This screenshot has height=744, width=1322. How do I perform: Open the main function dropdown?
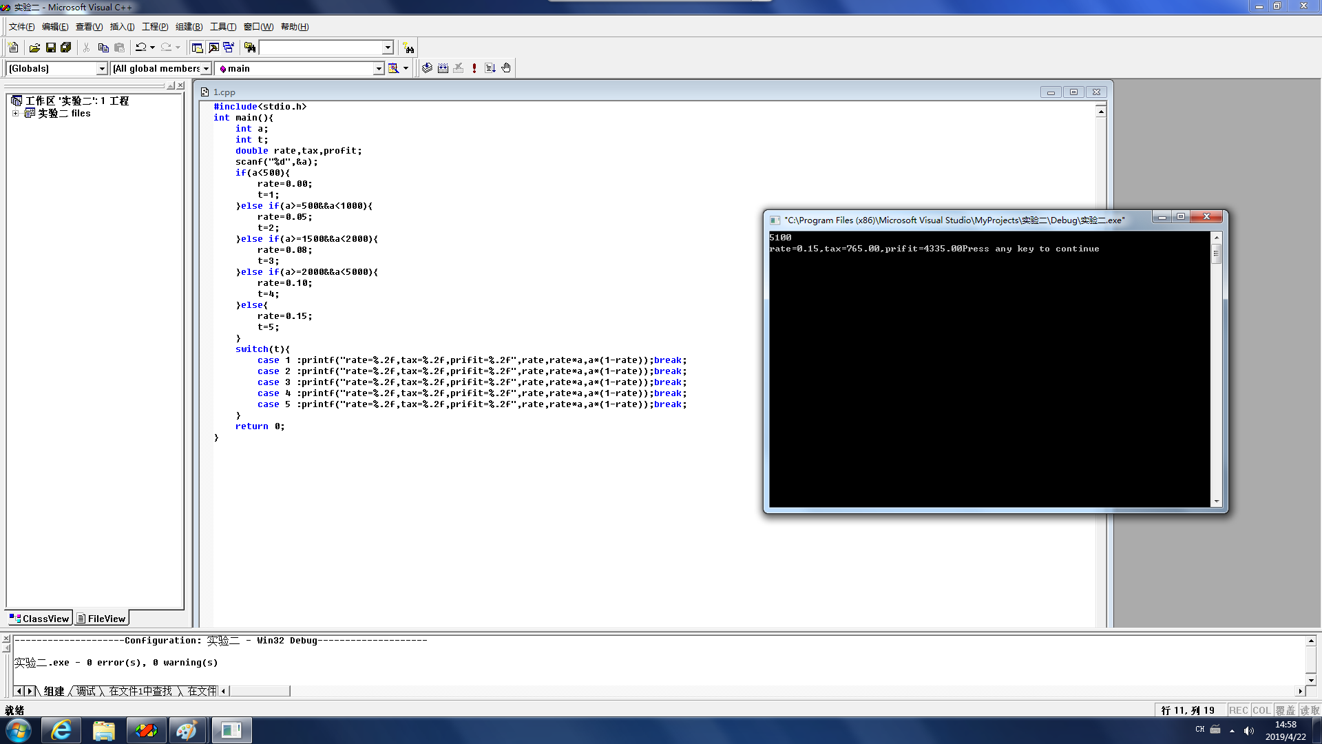(x=378, y=68)
